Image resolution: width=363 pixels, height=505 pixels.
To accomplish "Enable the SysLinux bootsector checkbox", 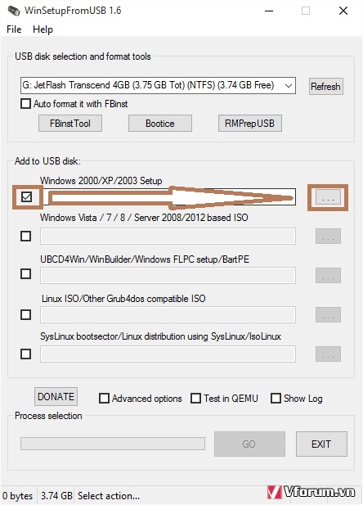I will pyautogui.click(x=25, y=354).
